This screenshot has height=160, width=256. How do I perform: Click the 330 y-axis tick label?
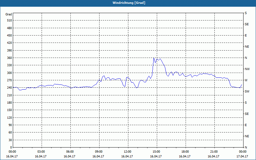[x=9, y=65]
